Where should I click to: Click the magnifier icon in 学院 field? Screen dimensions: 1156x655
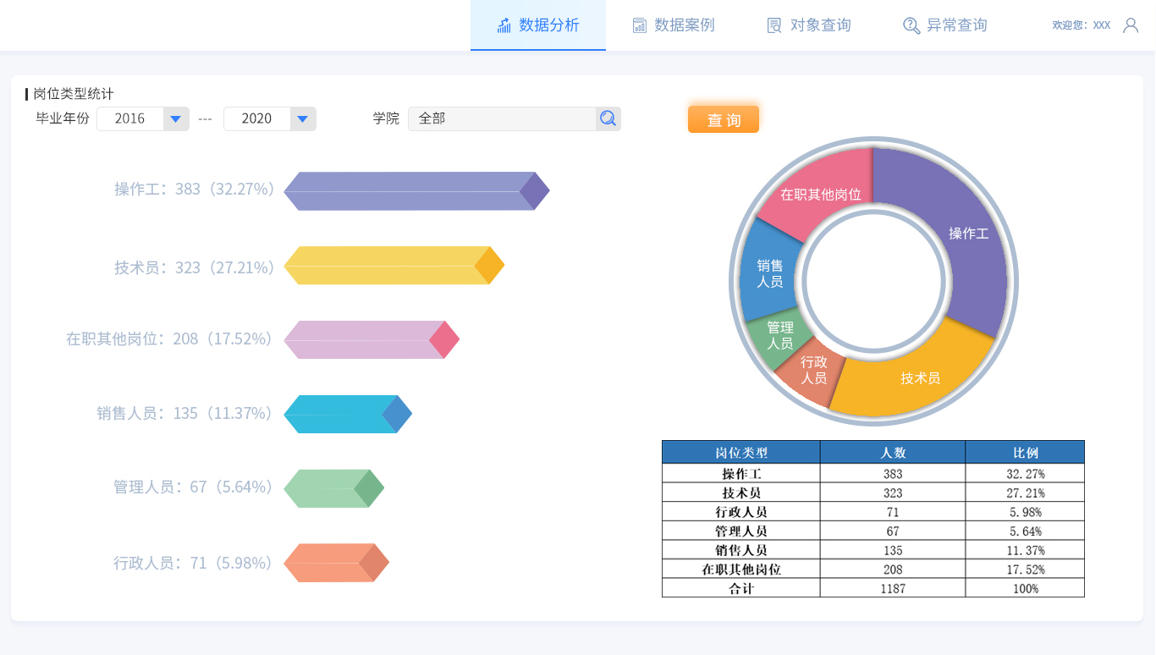tap(608, 118)
